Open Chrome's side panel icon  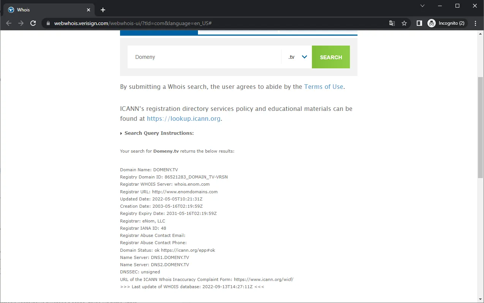click(419, 23)
